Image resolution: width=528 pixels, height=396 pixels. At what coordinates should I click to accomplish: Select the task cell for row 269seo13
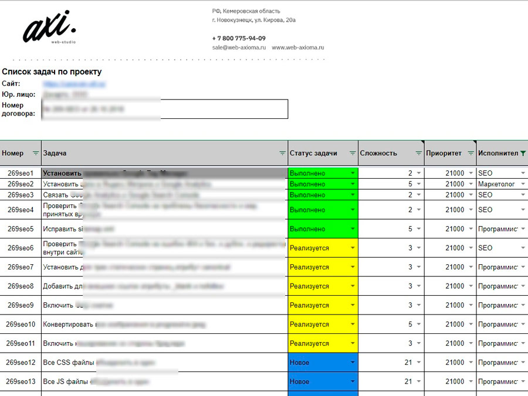pos(164,382)
